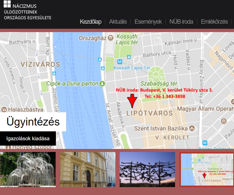
Task: Select the yellow building facade thumbnail
Action: (x=87, y=170)
